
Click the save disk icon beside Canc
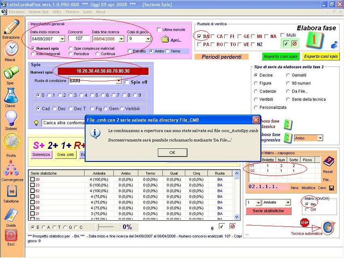(331, 188)
